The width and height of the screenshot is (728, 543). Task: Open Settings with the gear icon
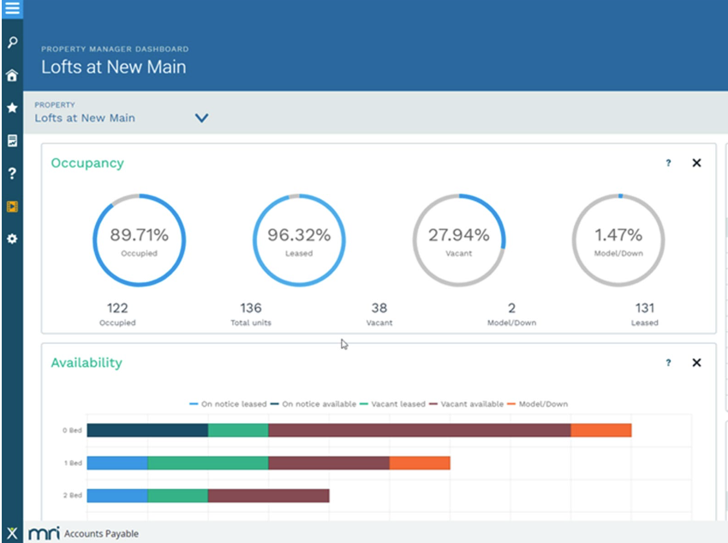coord(11,239)
